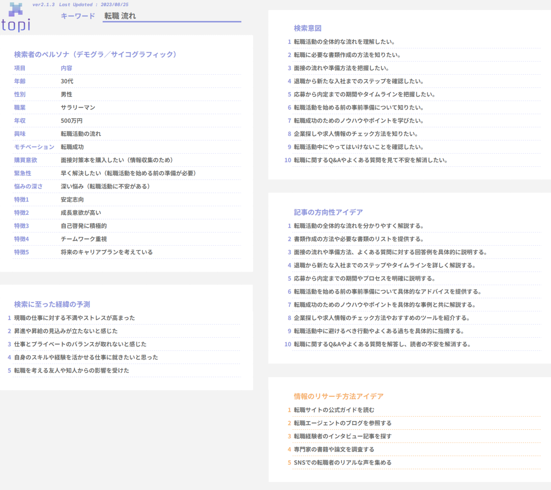Select the text 早く解決したい（転職活動を始める前の準備が必要）

click(x=128, y=173)
